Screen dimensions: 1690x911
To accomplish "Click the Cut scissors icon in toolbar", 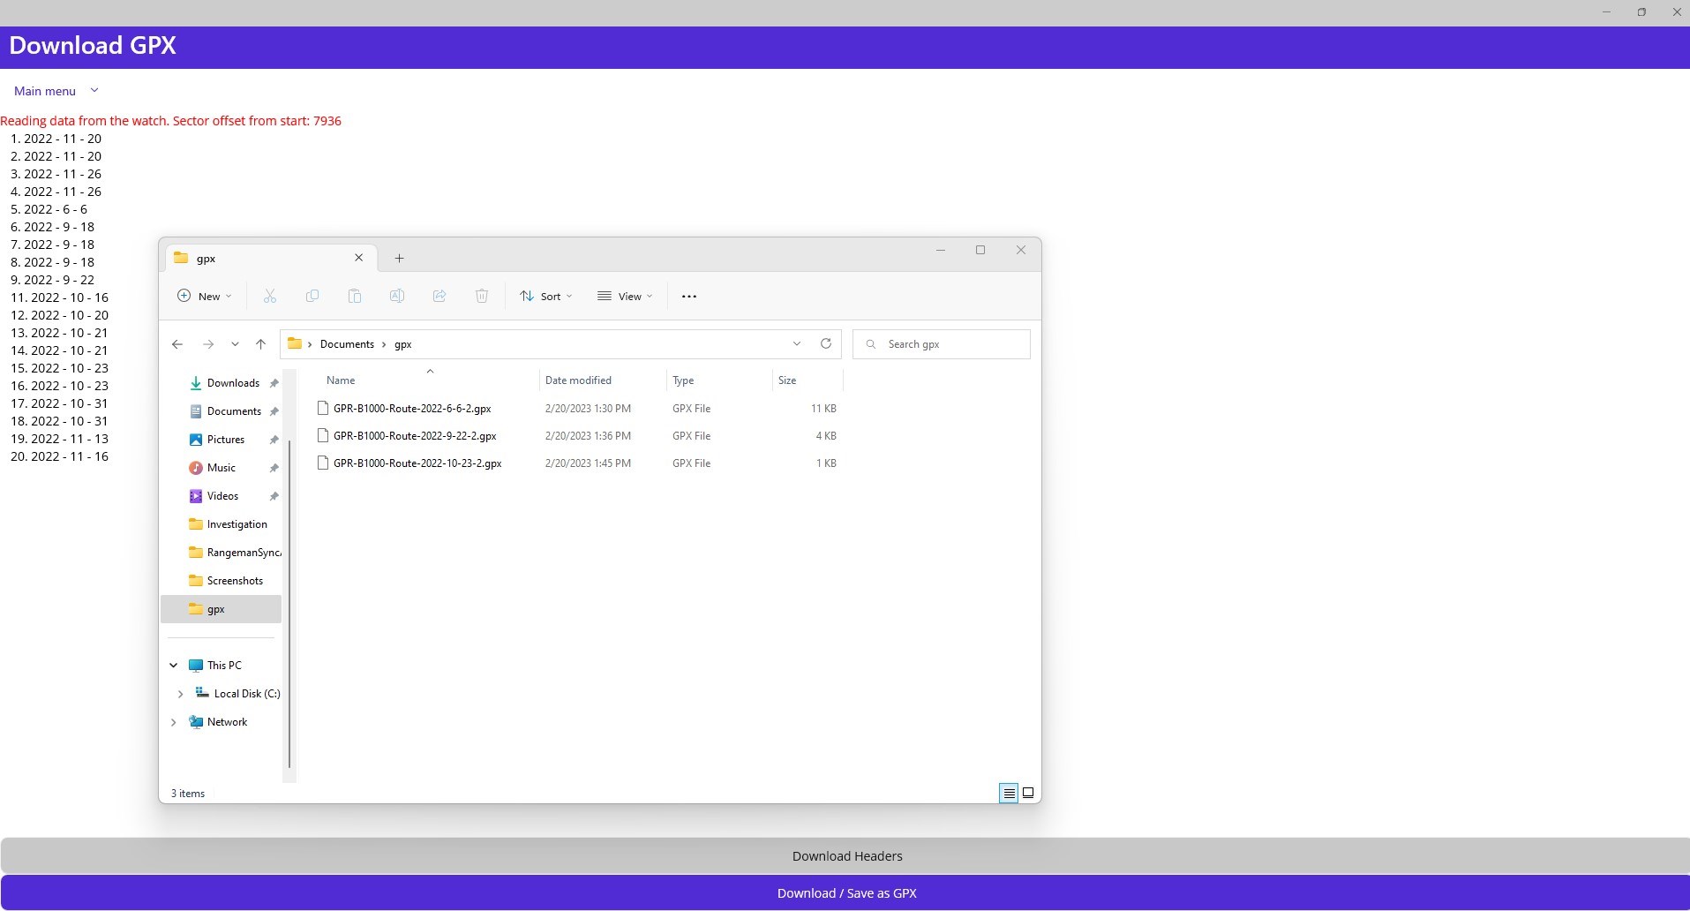I will pyautogui.click(x=270, y=297).
